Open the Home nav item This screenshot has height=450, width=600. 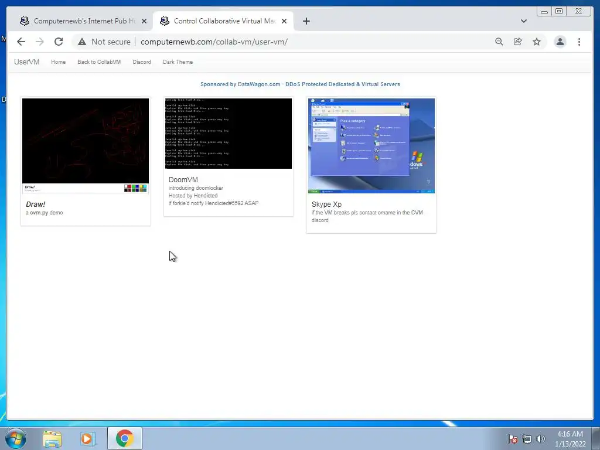tap(58, 62)
